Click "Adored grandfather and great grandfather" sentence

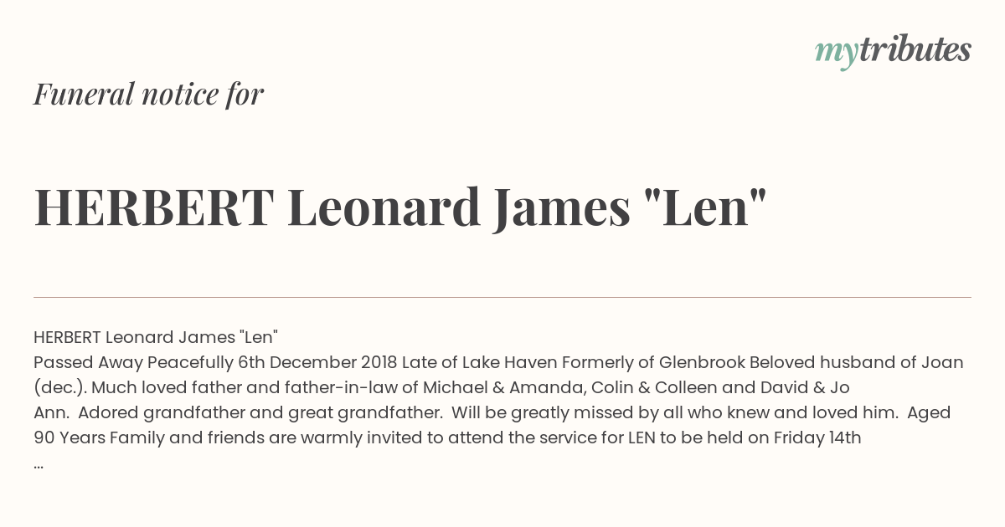260,412
